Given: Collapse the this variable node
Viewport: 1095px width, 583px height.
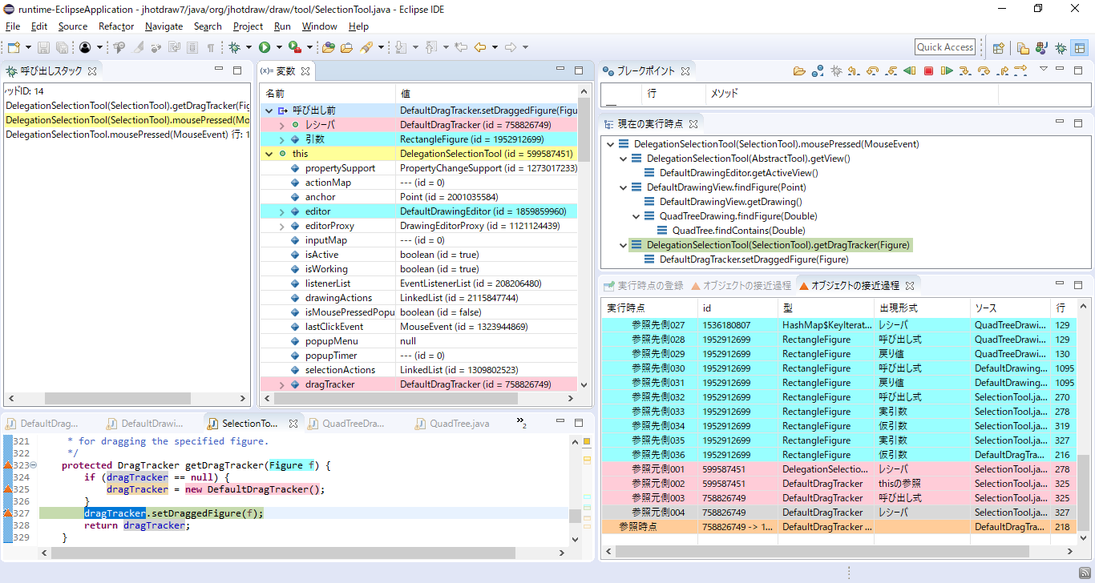Looking at the screenshot, I should [269, 154].
